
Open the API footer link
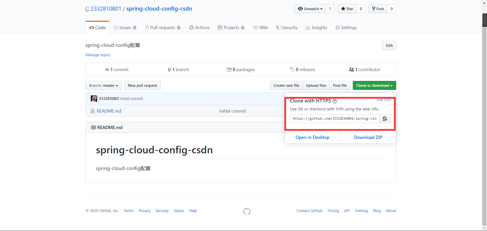pyautogui.click(x=347, y=211)
